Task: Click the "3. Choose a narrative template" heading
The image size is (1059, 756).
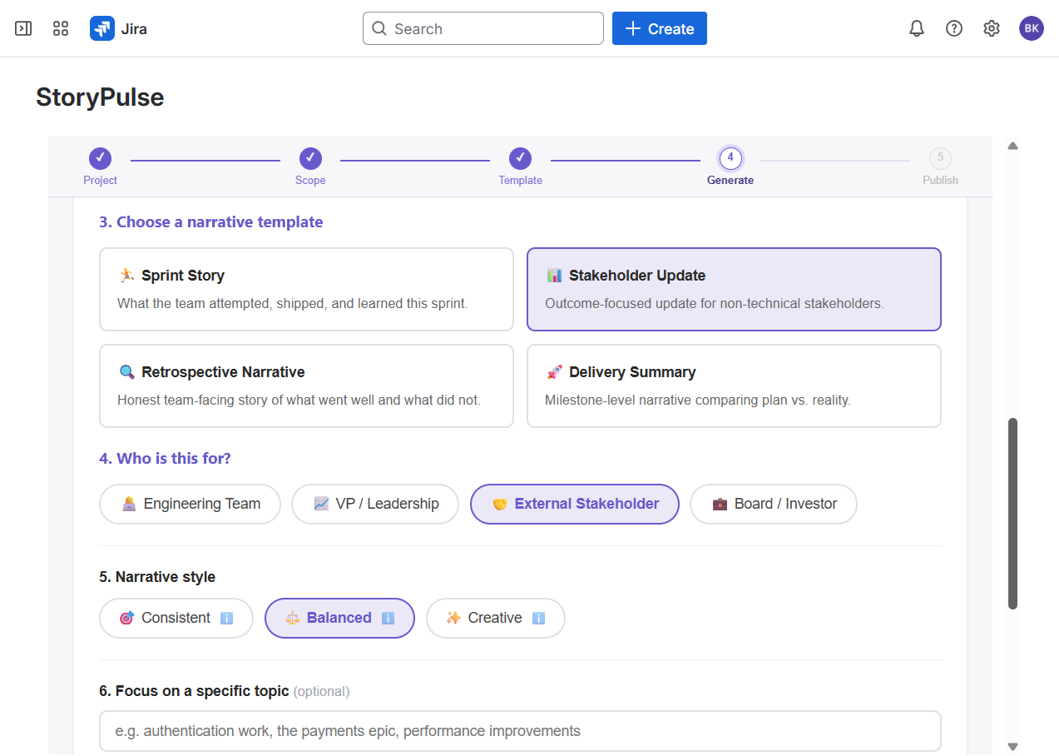Action: click(x=211, y=222)
